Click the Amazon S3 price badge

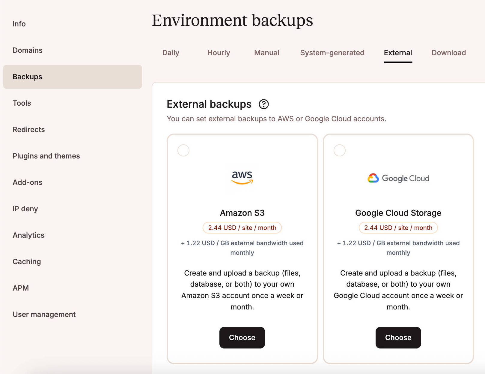tap(242, 228)
